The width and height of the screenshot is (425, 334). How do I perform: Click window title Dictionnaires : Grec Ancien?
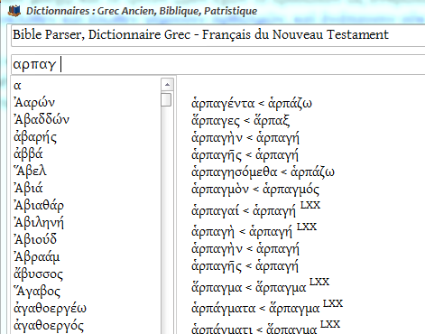pyautogui.click(x=142, y=11)
